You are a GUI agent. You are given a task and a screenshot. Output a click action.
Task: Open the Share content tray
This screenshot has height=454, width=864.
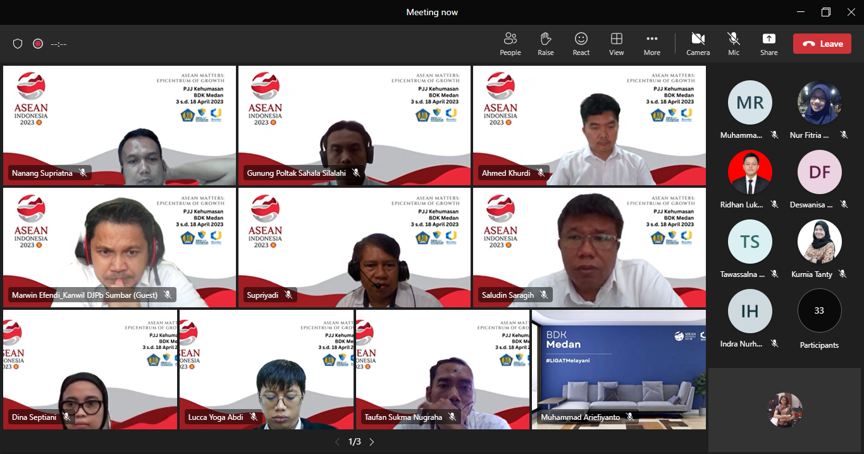tap(768, 44)
